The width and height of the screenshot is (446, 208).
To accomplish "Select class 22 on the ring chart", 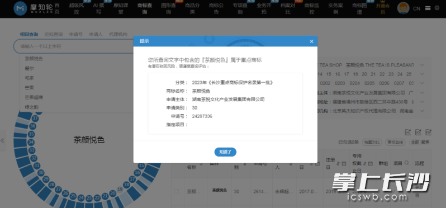I will 97,198.
